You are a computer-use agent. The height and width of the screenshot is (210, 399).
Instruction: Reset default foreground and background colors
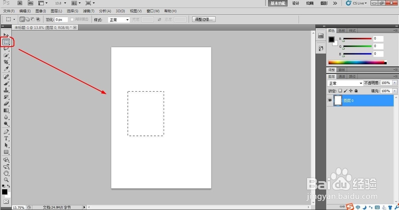click(x=4, y=186)
